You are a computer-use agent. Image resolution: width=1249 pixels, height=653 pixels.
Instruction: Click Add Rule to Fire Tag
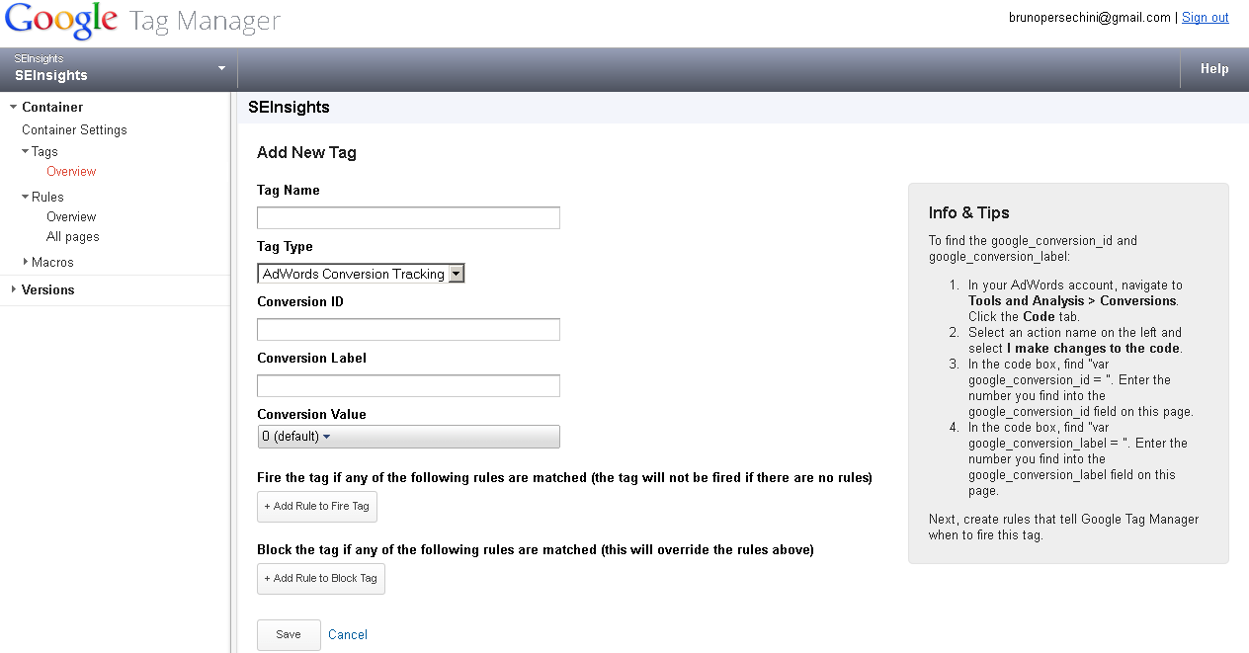[316, 506]
